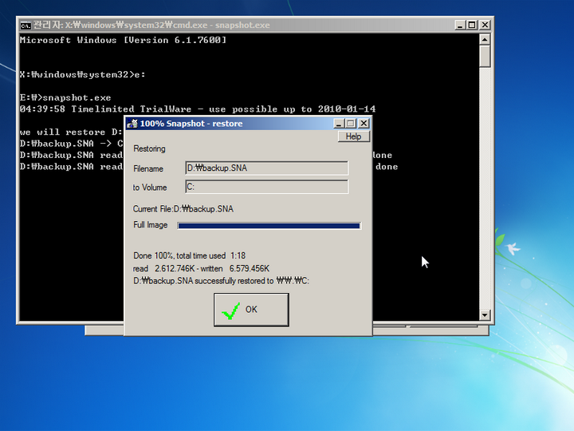Maximize the Snapshot restore dialog
Image resolution: width=574 pixels, height=431 pixels.
tap(351, 124)
